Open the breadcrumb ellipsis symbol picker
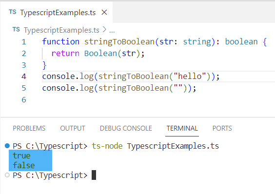 pyautogui.click(x=112, y=32)
